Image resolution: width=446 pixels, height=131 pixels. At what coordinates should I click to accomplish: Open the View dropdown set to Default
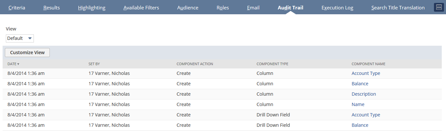20,38
